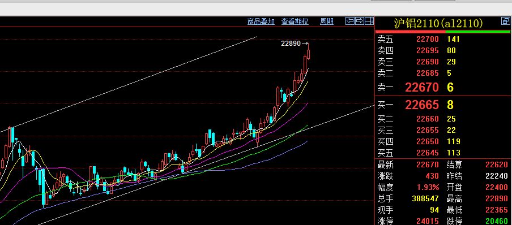The width and height of the screenshot is (512, 225).
Task: Click the 涨停 value 24015
Action: 428,221
